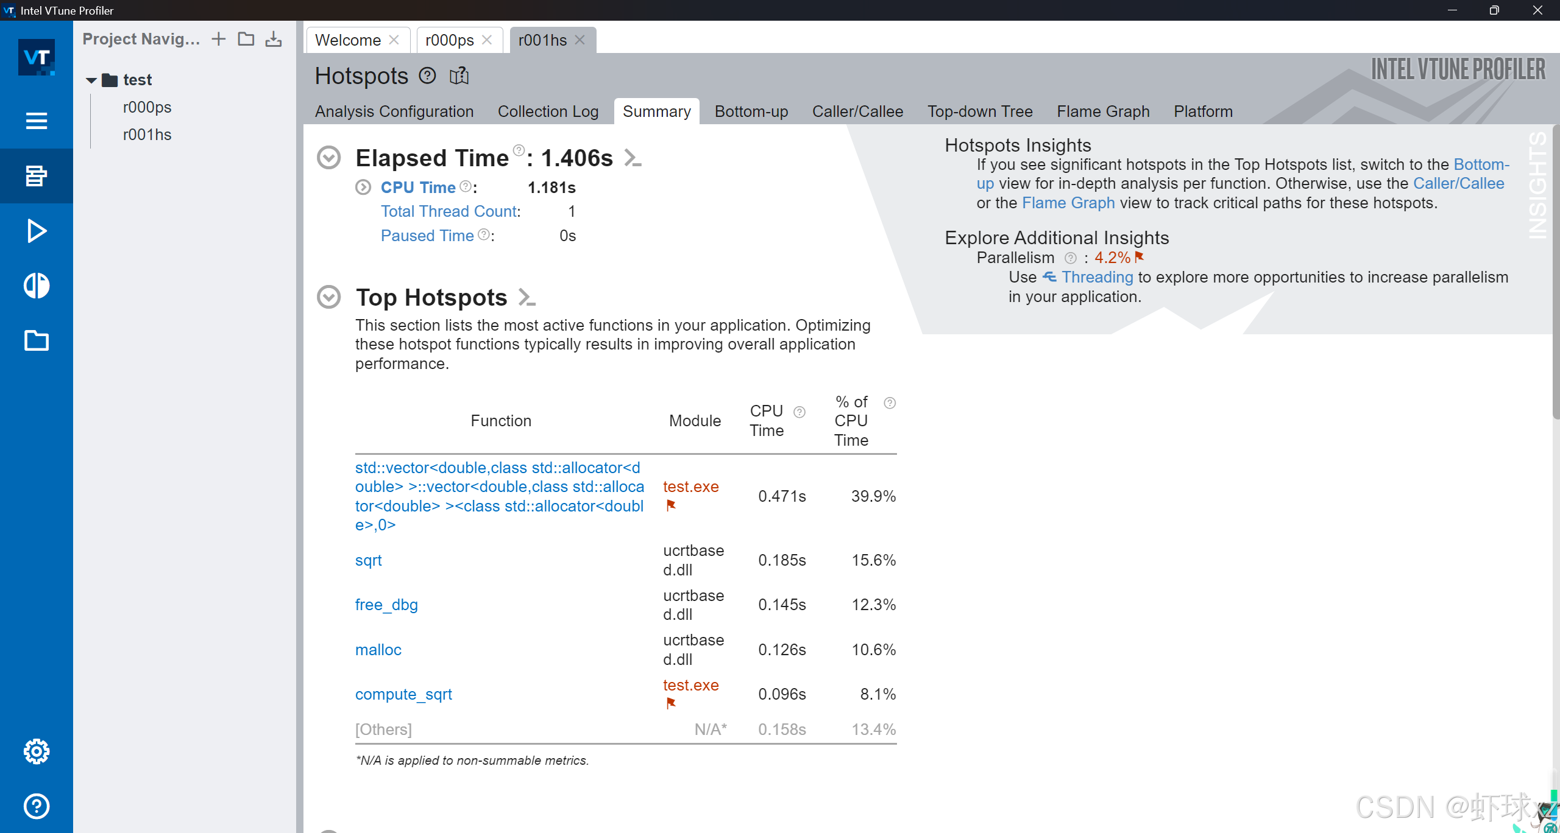This screenshot has height=833, width=1560.
Task: Open the compute_sqrt function link
Action: (403, 694)
